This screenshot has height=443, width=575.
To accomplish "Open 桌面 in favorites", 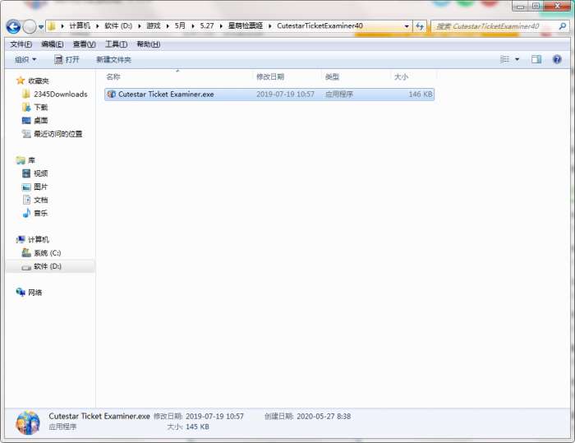I will coord(41,121).
